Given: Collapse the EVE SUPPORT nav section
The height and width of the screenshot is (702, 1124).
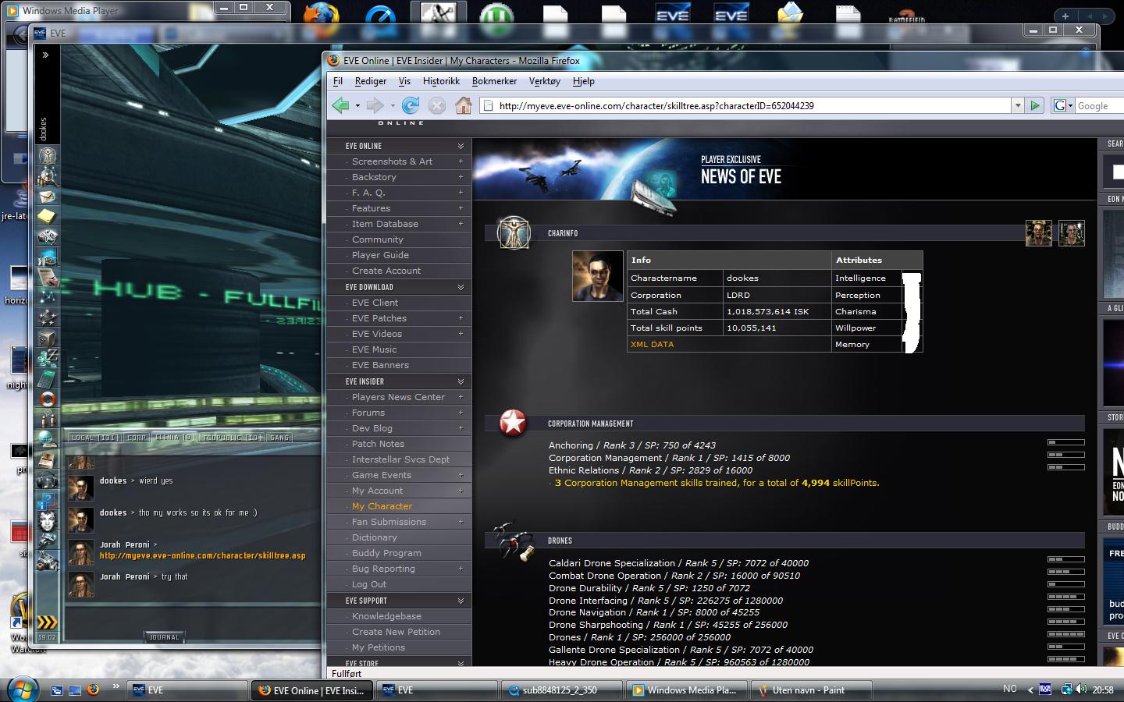Looking at the screenshot, I should (x=461, y=601).
